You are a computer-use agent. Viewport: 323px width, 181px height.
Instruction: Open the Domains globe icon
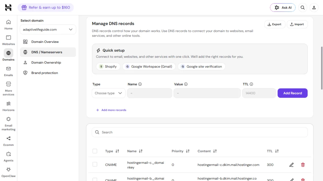[8, 53]
